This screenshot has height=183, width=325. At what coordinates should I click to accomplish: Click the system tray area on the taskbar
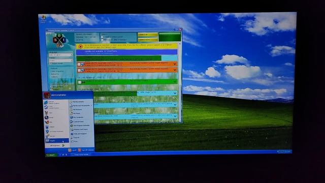tap(284, 152)
